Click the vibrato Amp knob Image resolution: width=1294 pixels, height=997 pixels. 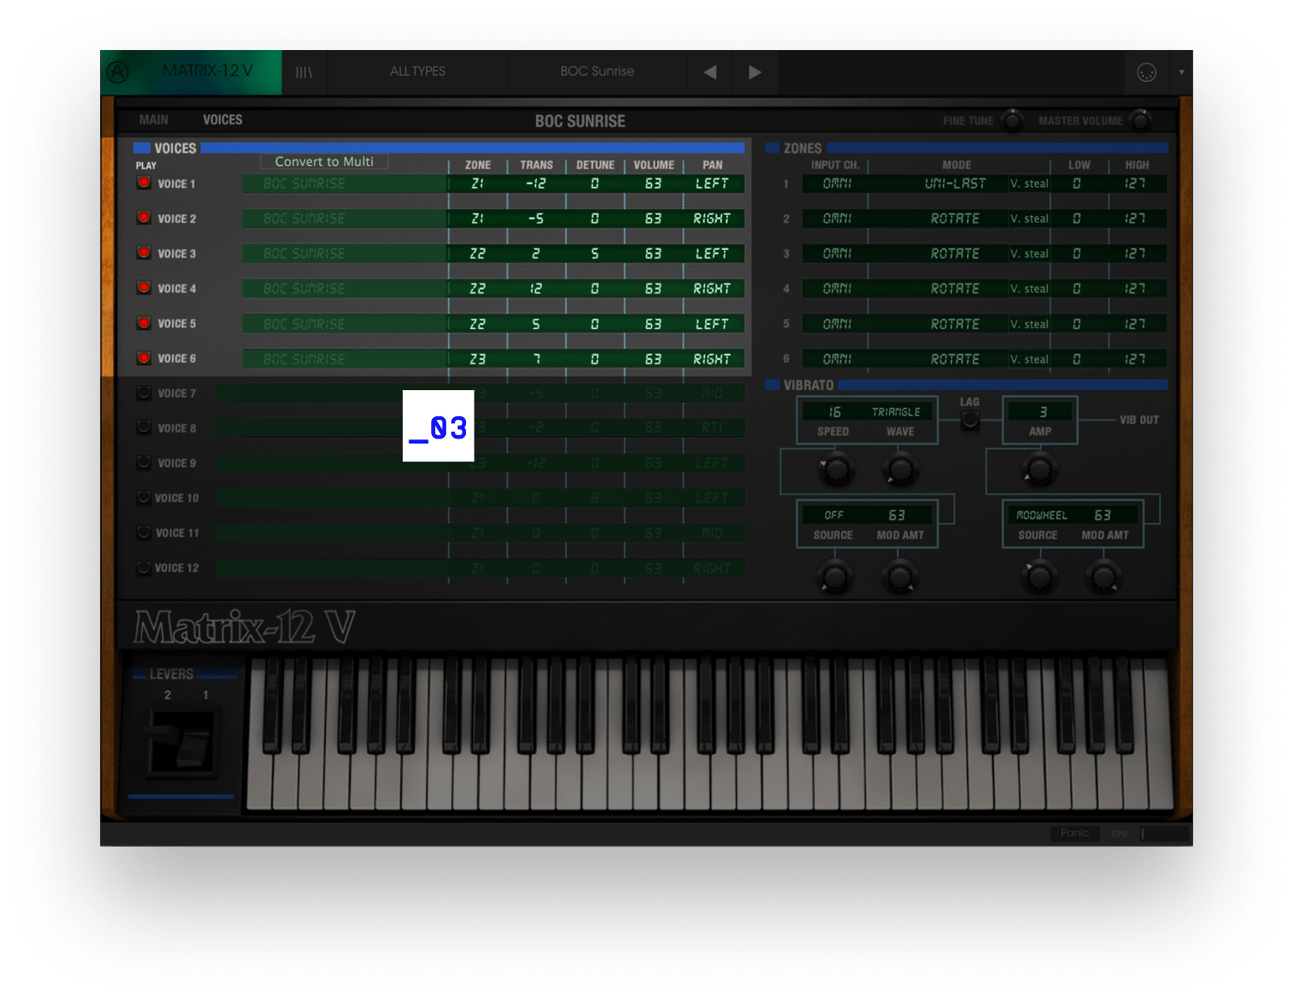pos(1039,469)
